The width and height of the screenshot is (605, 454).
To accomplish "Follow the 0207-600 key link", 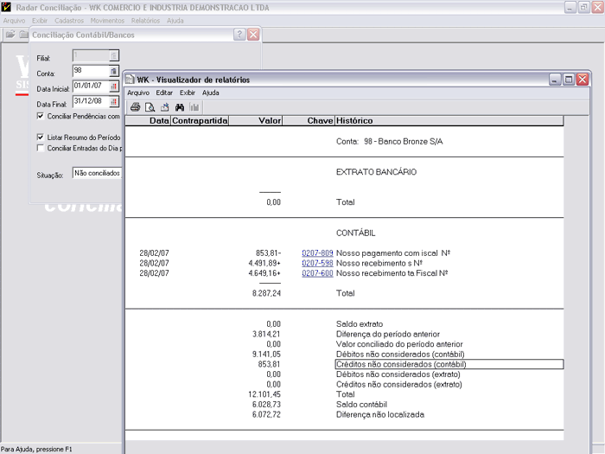I will click(317, 273).
